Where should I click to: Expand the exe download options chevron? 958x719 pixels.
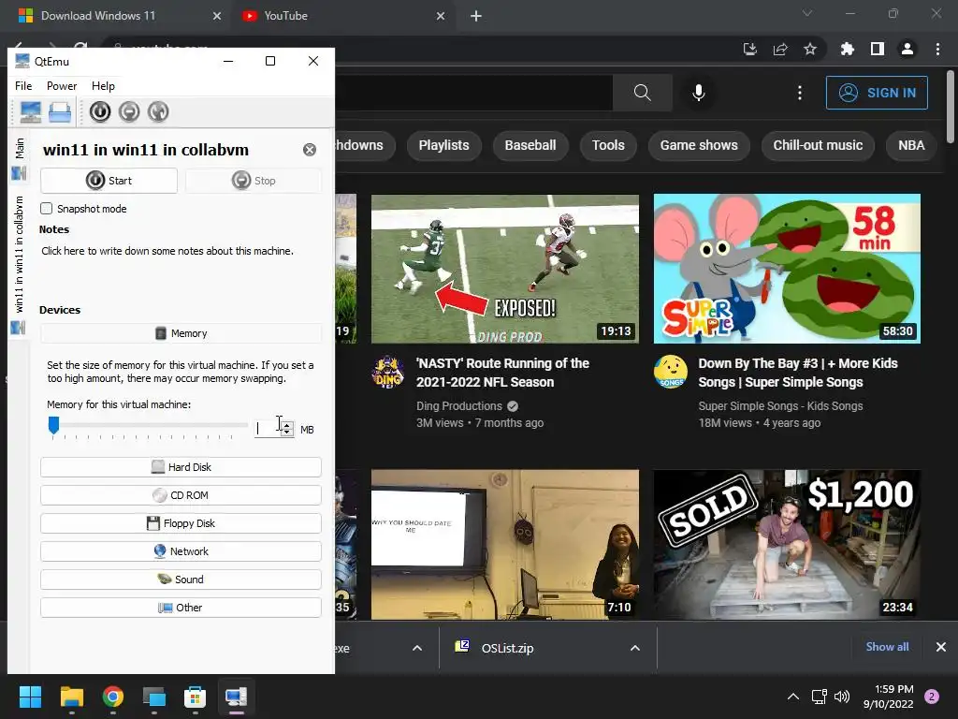(x=417, y=648)
